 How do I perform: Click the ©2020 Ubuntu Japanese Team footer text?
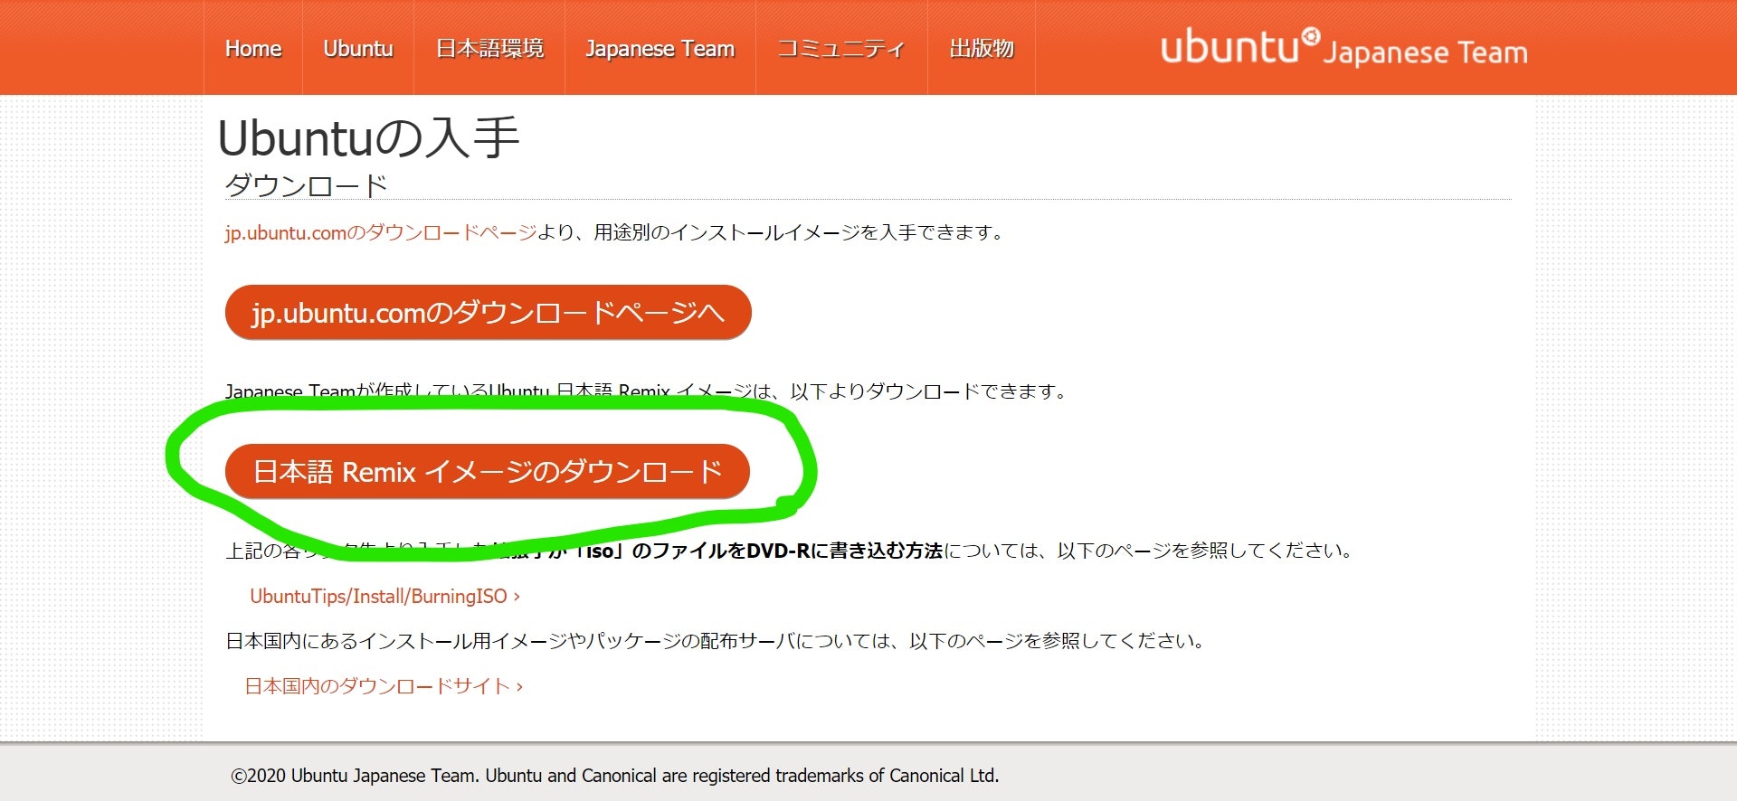(x=615, y=776)
